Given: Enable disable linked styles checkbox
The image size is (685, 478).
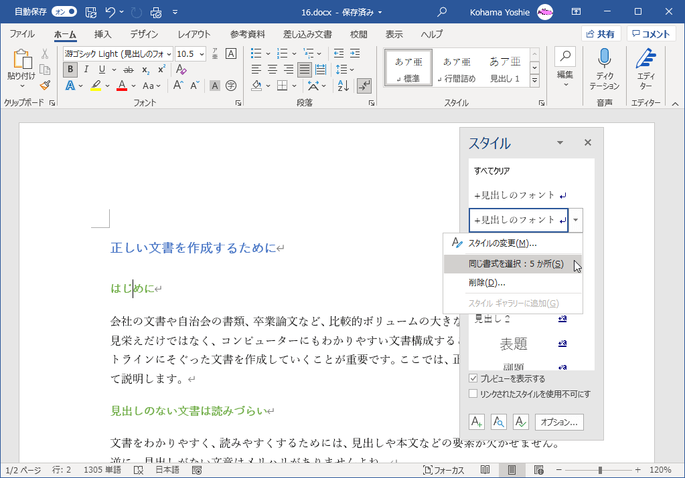Looking at the screenshot, I should tap(473, 394).
